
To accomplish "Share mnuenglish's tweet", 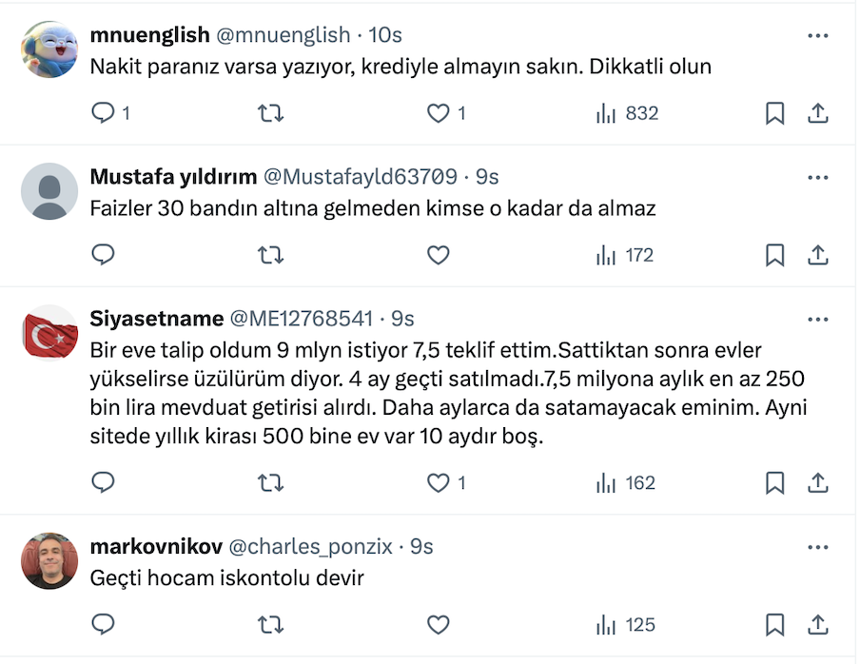I will [817, 114].
